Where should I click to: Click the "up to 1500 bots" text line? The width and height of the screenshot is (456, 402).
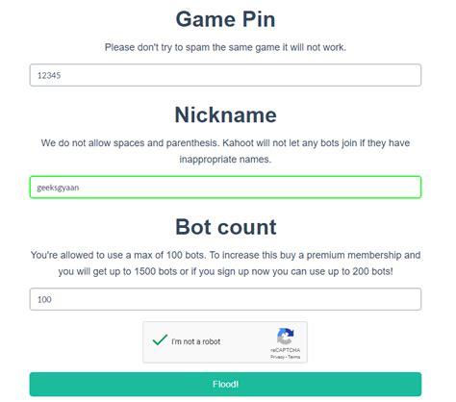pos(225,271)
